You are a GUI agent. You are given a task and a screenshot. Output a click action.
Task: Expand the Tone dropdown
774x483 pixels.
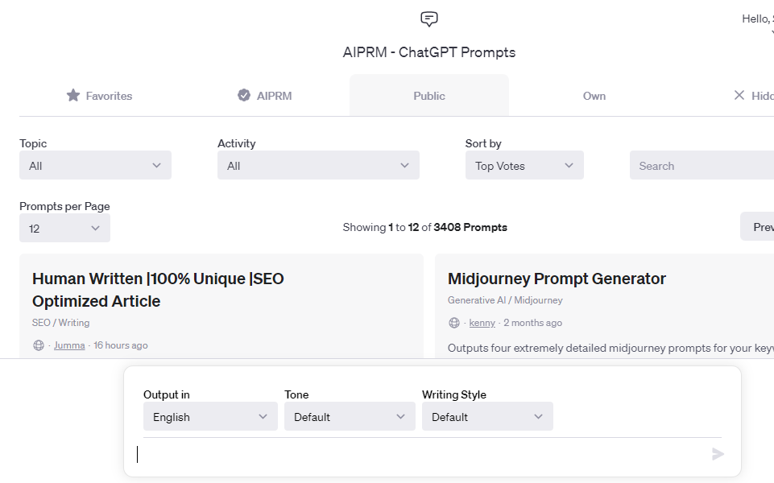[350, 417]
